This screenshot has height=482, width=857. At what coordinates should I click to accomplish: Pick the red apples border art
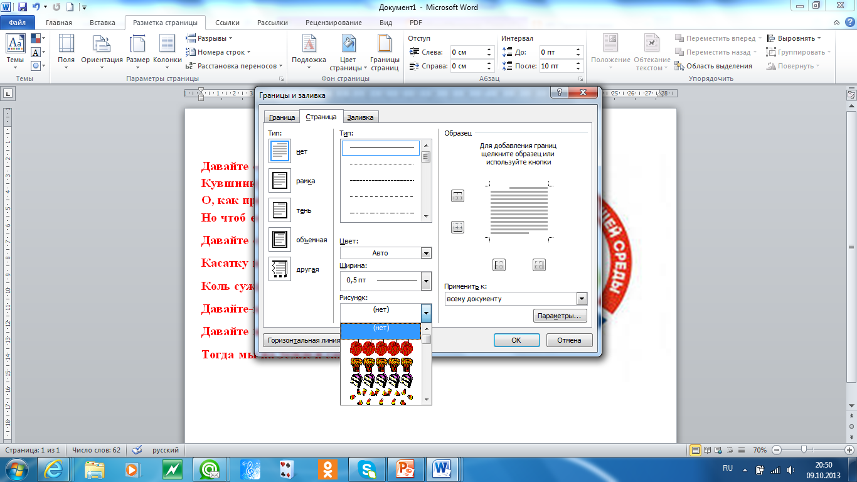[x=380, y=348]
